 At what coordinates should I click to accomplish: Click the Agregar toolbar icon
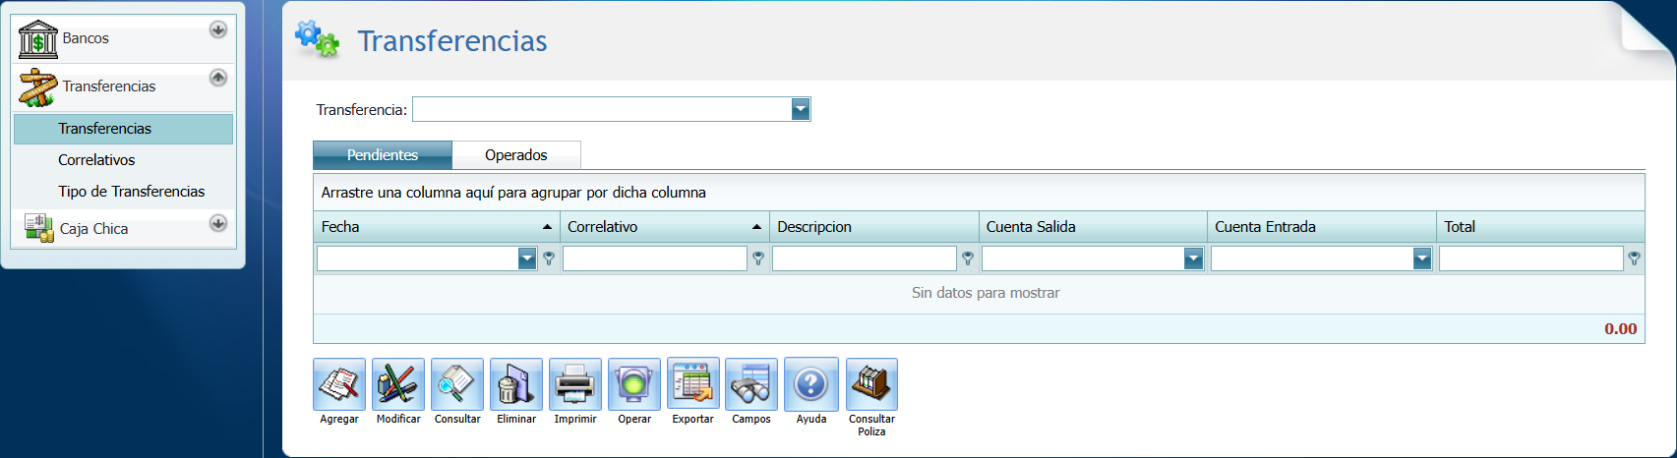click(x=339, y=383)
